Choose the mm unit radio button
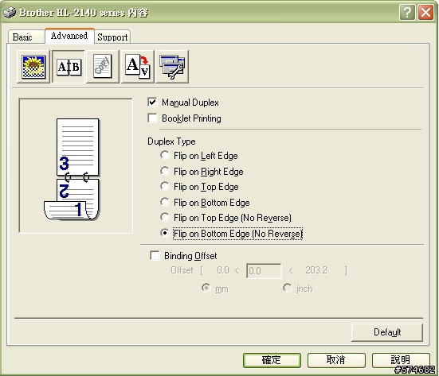 (x=206, y=288)
